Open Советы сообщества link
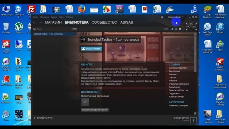 click(x=178, y=90)
